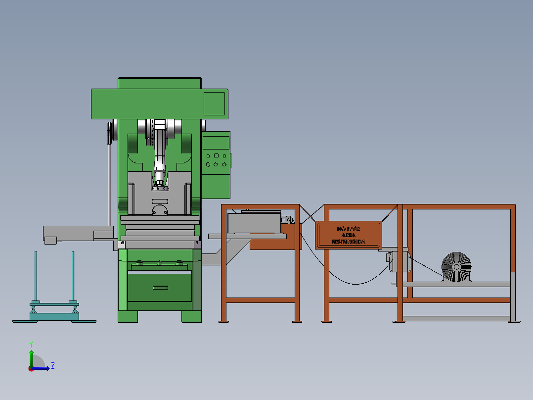Select the teal scissor lift stand base
533x400 pixels.
(54, 317)
